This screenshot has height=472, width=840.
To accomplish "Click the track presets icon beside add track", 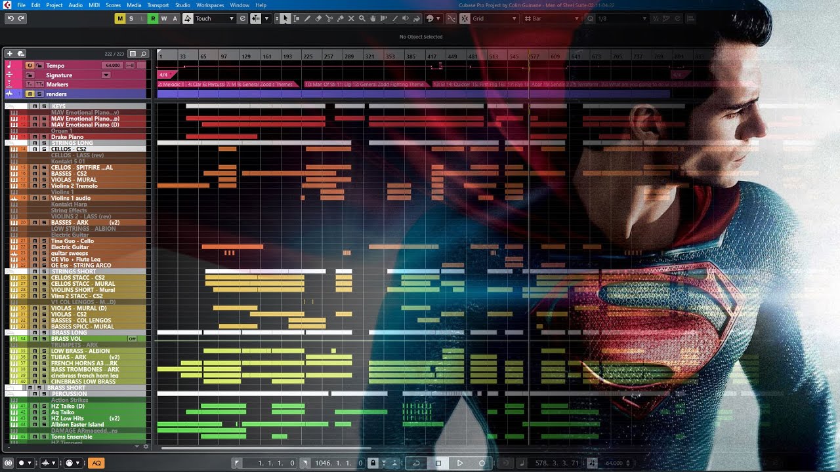I will tap(21, 54).
